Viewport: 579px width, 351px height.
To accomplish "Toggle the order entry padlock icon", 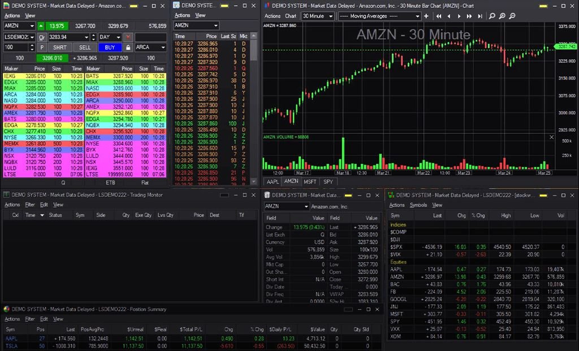I will (128, 47).
